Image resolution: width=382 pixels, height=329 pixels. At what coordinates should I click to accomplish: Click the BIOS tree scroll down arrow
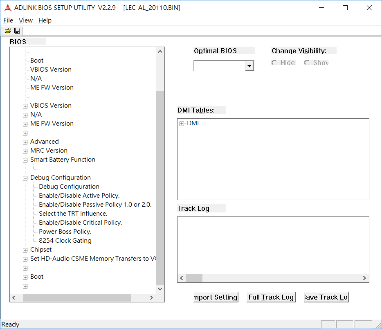click(x=160, y=289)
